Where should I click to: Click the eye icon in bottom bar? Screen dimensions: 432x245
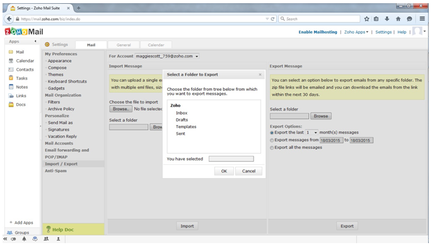(13, 239)
